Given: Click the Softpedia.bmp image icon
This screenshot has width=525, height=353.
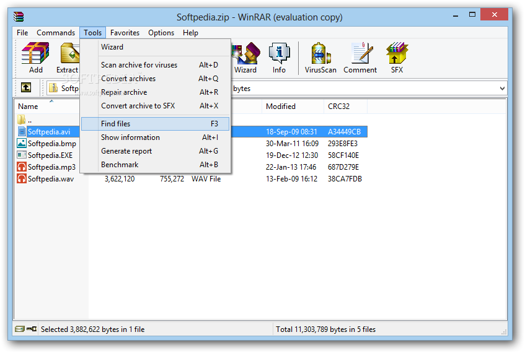Looking at the screenshot, I should [22, 143].
